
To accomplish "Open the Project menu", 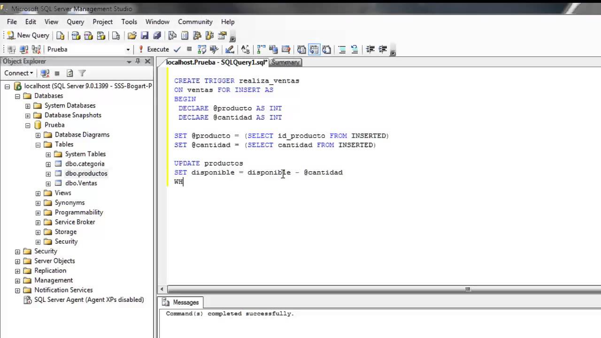I will [x=102, y=22].
